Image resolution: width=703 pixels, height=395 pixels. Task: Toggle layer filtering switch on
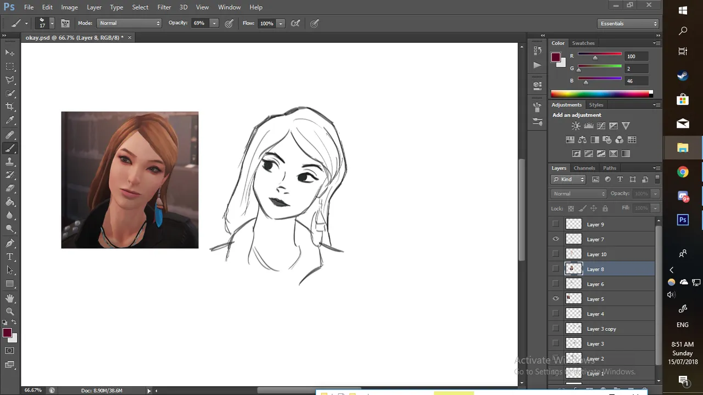point(657,179)
